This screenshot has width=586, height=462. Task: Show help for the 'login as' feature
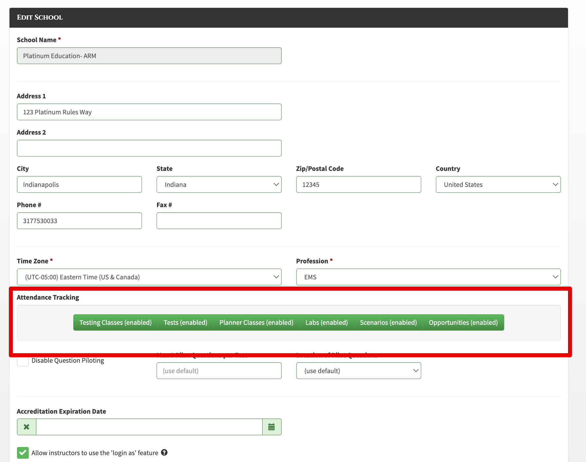164,453
